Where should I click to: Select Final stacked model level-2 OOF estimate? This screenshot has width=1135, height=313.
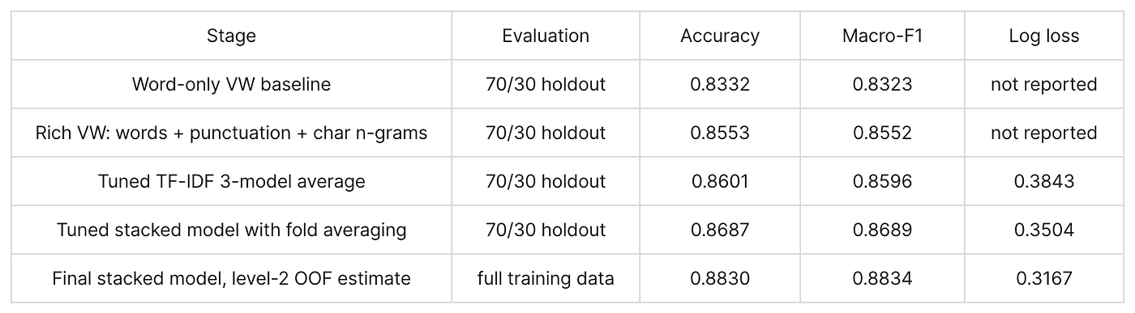click(x=231, y=278)
